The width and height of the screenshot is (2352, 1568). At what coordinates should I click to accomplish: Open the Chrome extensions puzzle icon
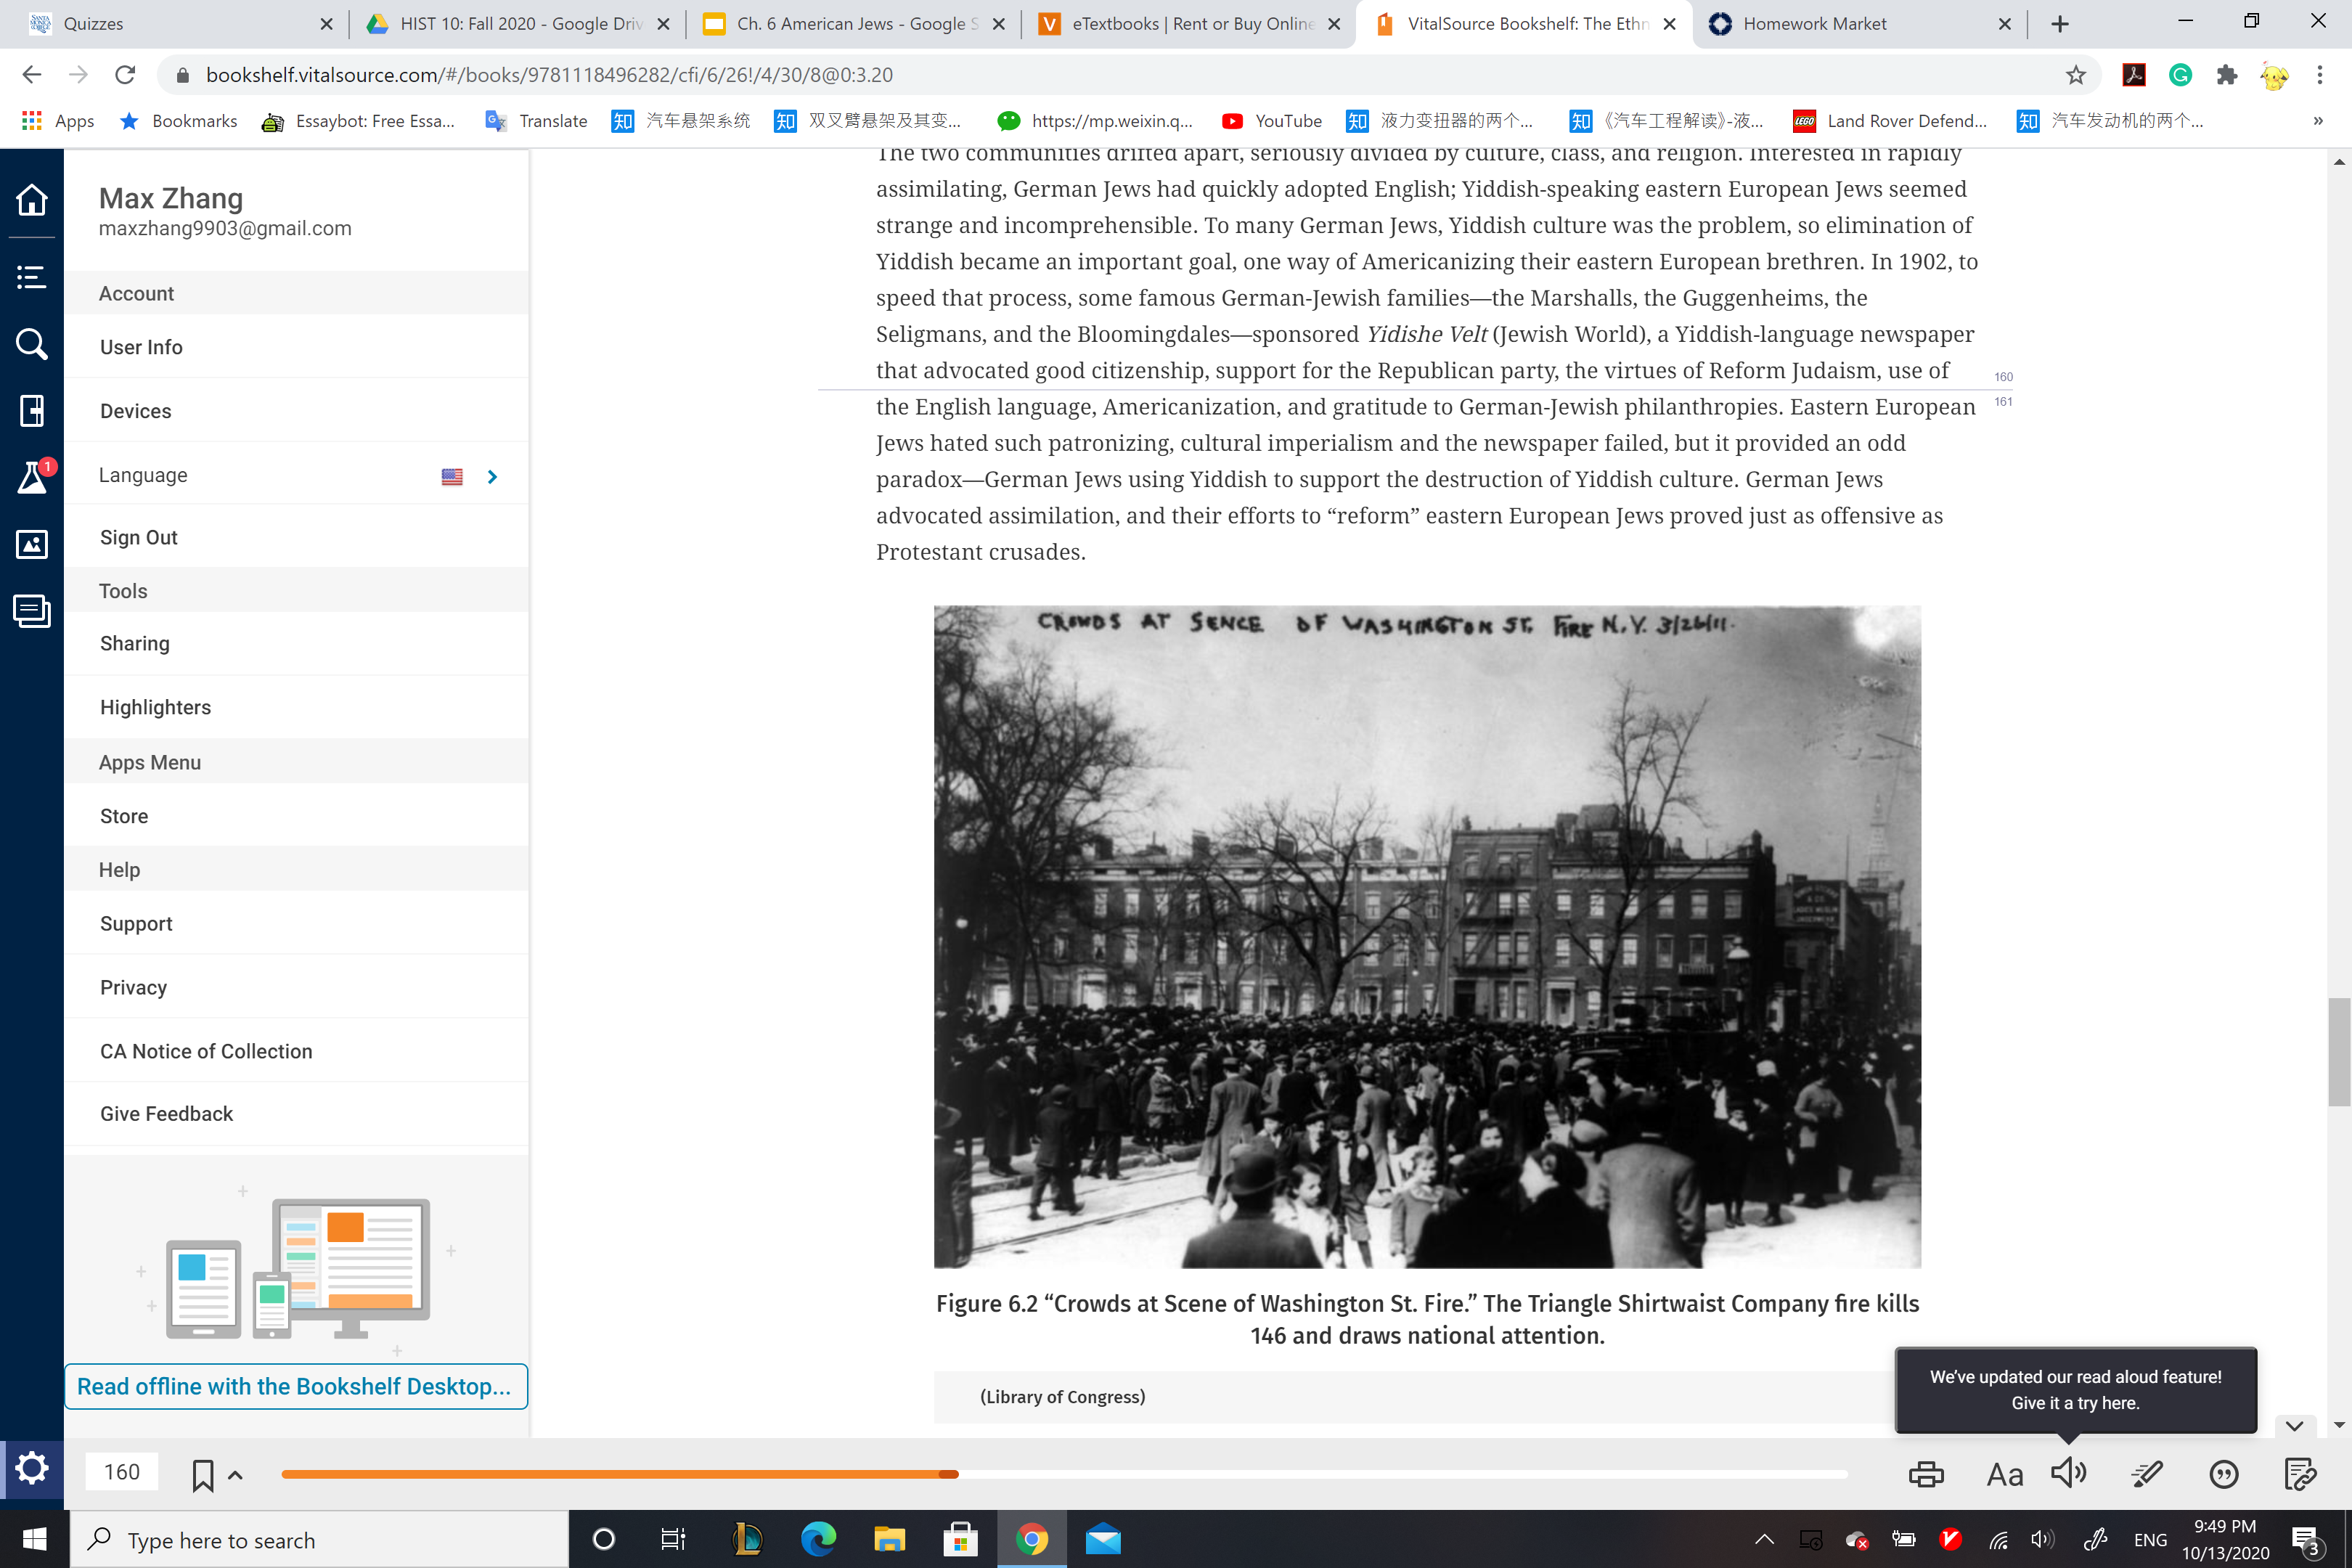tap(2227, 75)
